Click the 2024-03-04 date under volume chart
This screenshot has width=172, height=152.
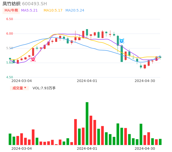click(22, 148)
